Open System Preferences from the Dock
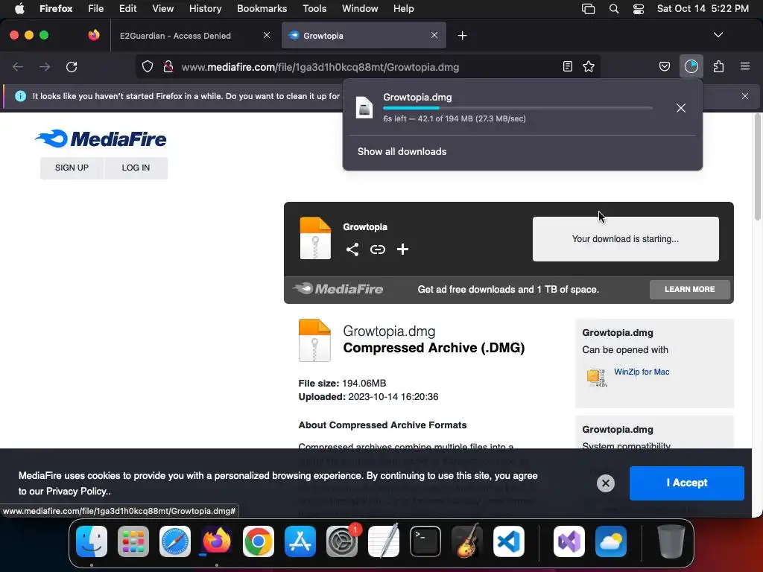763x572 pixels. point(341,541)
